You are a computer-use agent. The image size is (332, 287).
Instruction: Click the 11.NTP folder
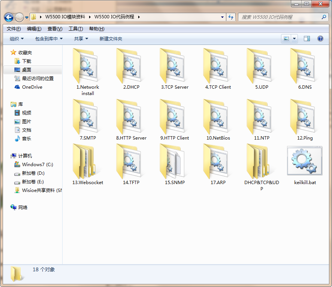click(261, 120)
